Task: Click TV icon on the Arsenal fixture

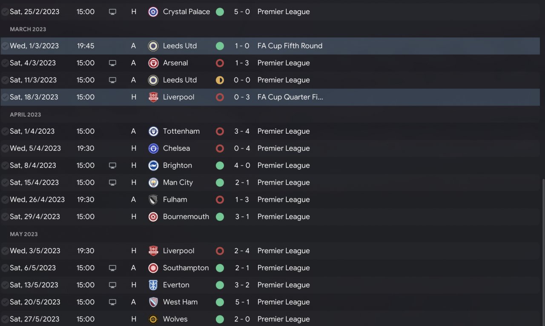Action: (x=112, y=63)
